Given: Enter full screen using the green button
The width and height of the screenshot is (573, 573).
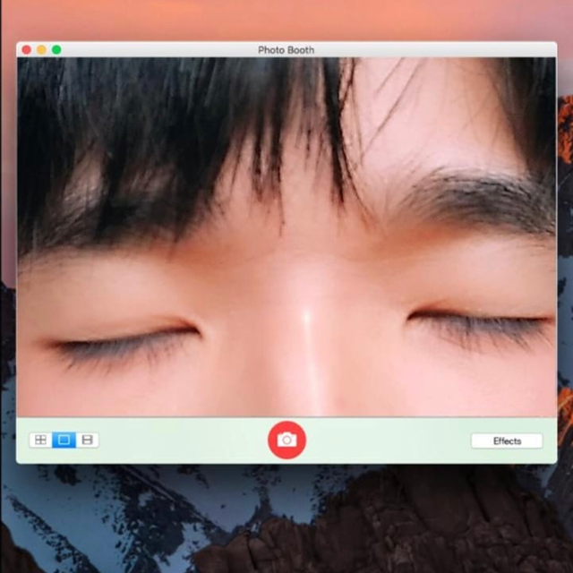Looking at the screenshot, I should pyautogui.click(x=56, y=50).
